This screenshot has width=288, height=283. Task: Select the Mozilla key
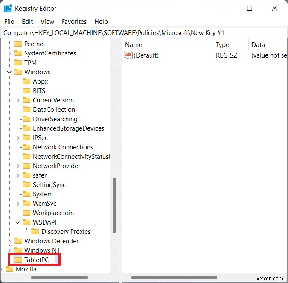click(26, 269)
